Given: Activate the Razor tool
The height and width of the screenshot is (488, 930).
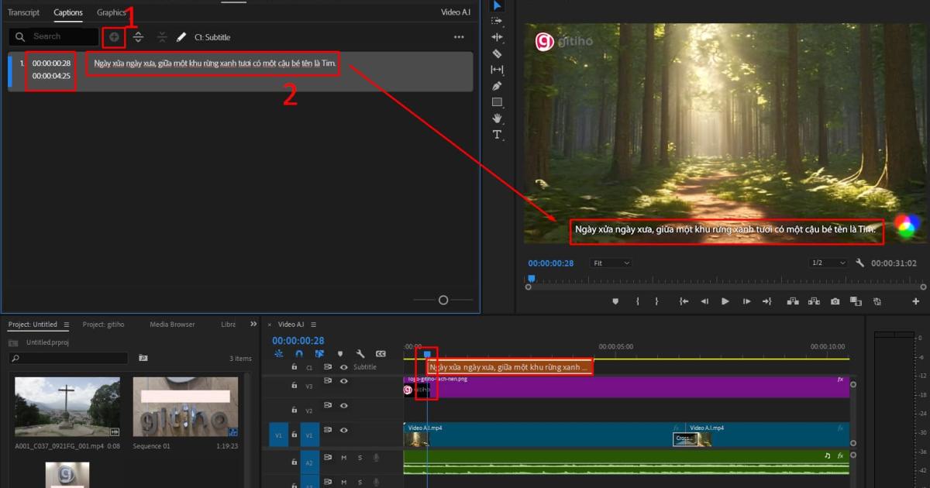Looking at the screenshot, I should coord(496,53).
